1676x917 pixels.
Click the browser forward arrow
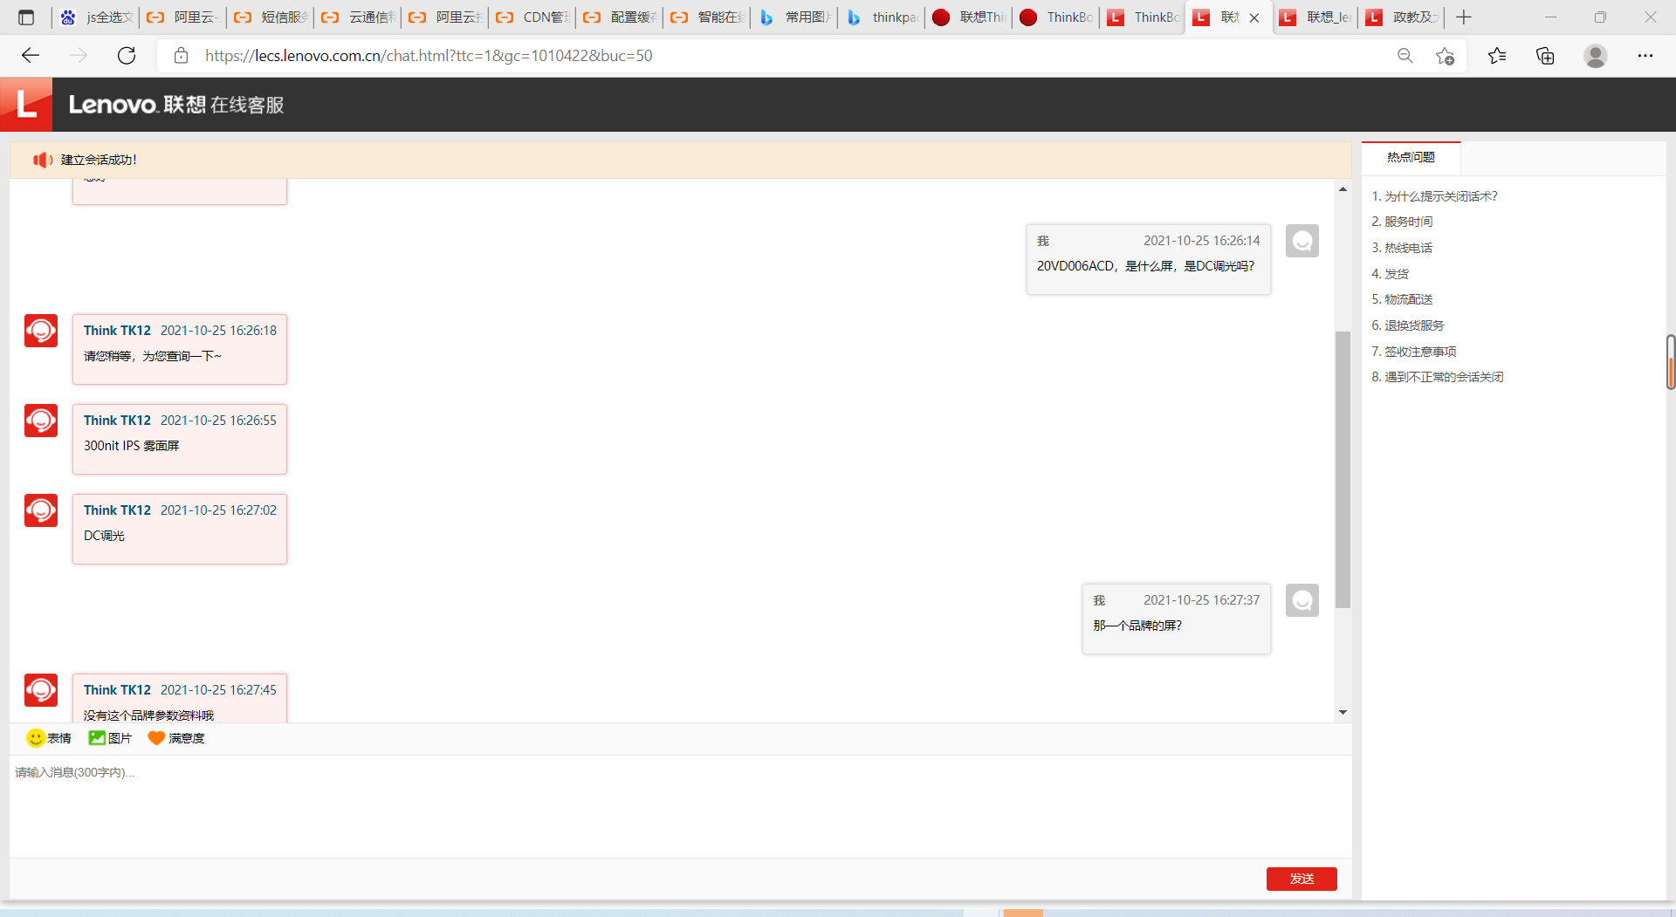coord(79,56)
